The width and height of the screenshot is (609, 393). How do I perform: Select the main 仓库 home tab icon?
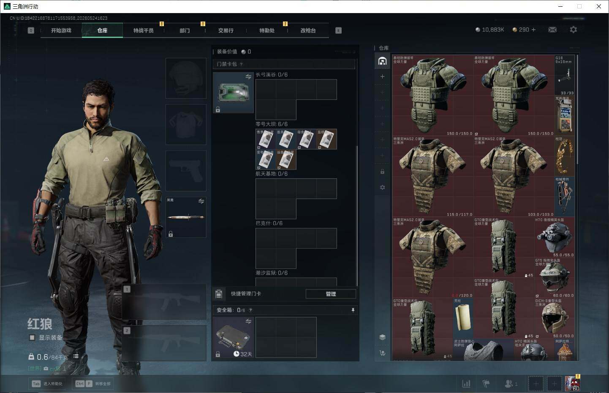point(382,61)
